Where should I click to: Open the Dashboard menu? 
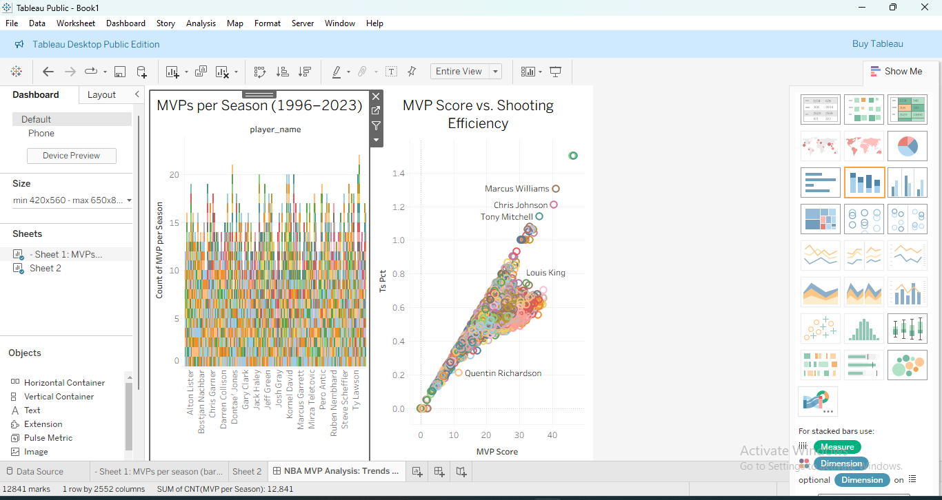[x=126, y=23]
